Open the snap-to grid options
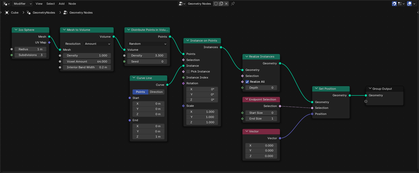The width and height of the screenshot is (419, 173). pyautogui.click(x=401, y=4)
